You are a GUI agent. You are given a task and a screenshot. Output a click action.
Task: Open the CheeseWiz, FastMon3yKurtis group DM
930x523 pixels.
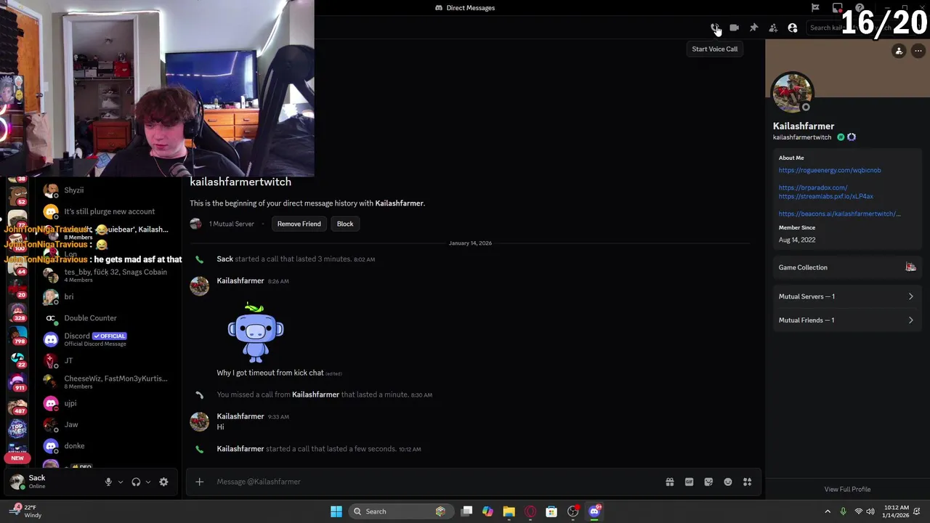coord(107,382)
